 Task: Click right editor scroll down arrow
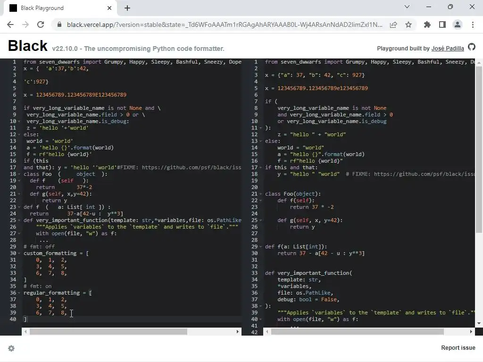(x=479, y=323)
